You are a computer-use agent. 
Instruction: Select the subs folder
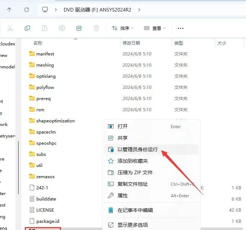click(x=37, y=154)
